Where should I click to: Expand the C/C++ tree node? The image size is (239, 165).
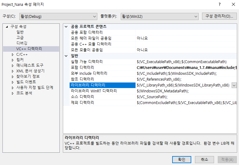click(13, 54)
